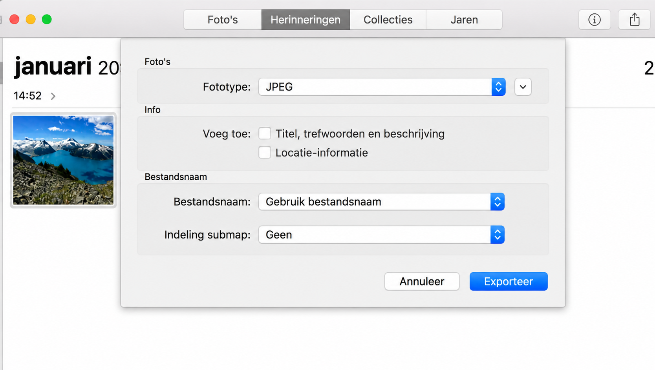Click the share icon in toolbar
655x370 pixels.
tap(635, 20)
